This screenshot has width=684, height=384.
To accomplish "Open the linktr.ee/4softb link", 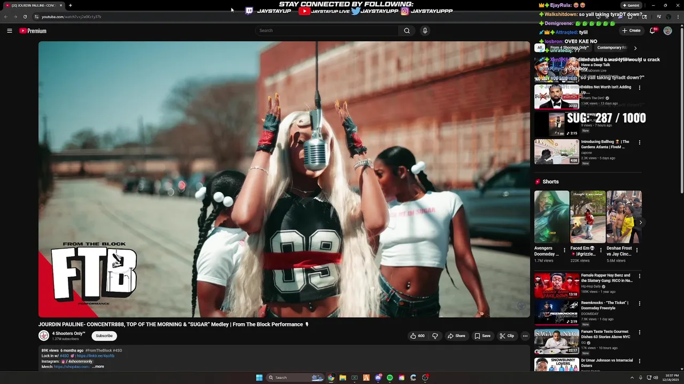I will tap(95, 356).
